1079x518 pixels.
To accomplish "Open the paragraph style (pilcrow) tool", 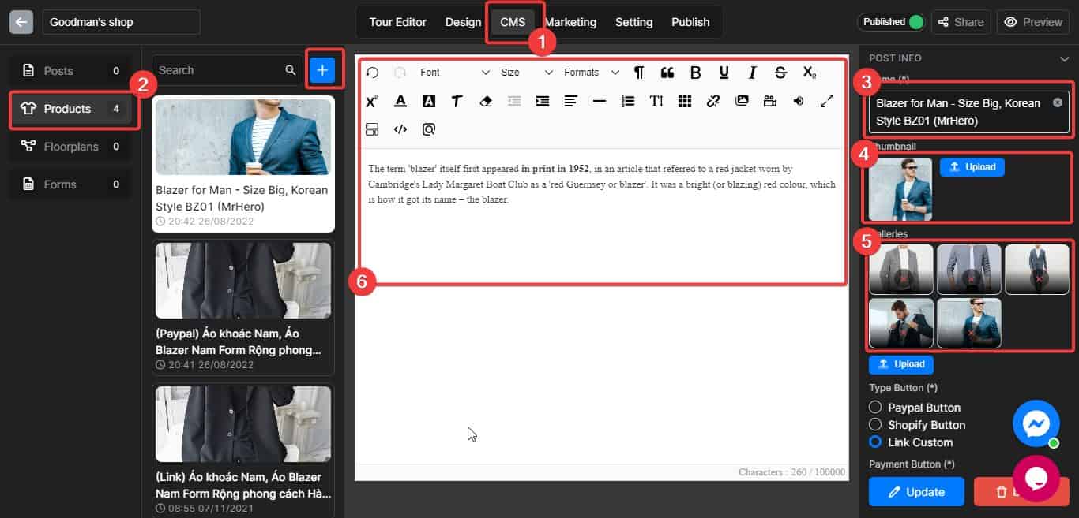I will coord(639,73).
